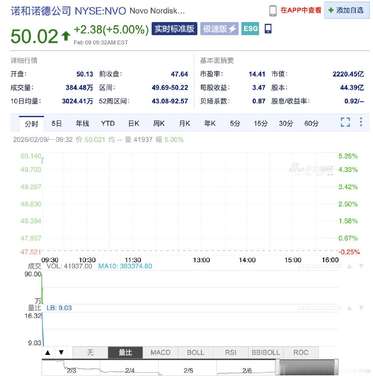Viewport: 373px width, 379px height.
Task: Click the 市盈率 value 14.41
Action: pos(257,74)
